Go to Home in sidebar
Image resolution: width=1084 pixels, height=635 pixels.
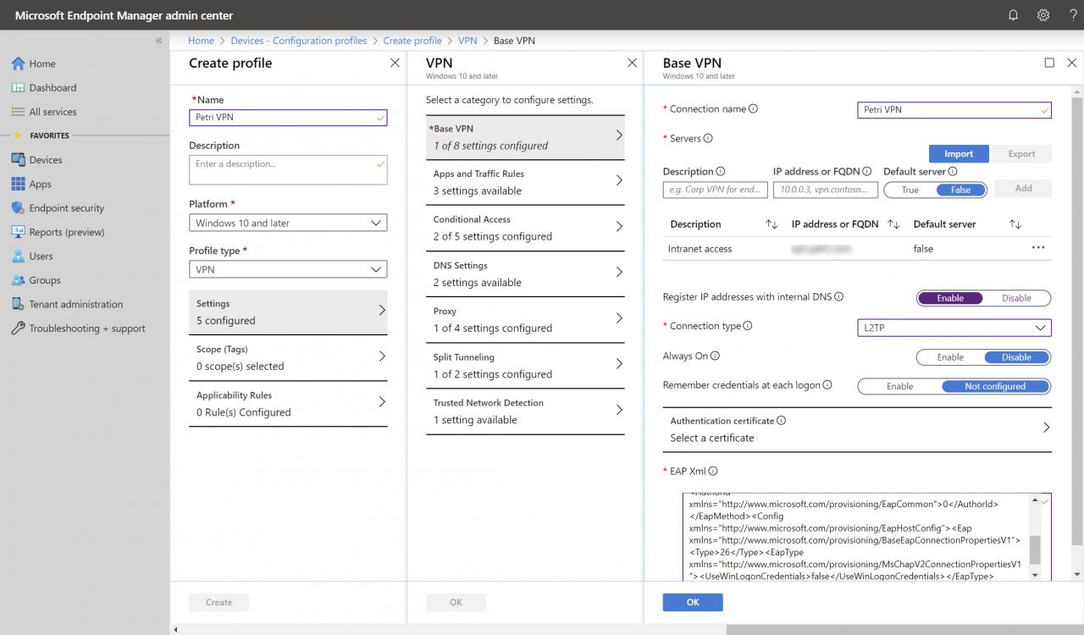tap(42, 63)
